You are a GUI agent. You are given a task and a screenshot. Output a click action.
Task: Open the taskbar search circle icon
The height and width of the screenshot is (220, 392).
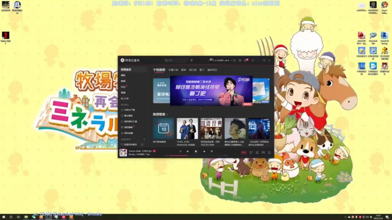coord(11,217)
